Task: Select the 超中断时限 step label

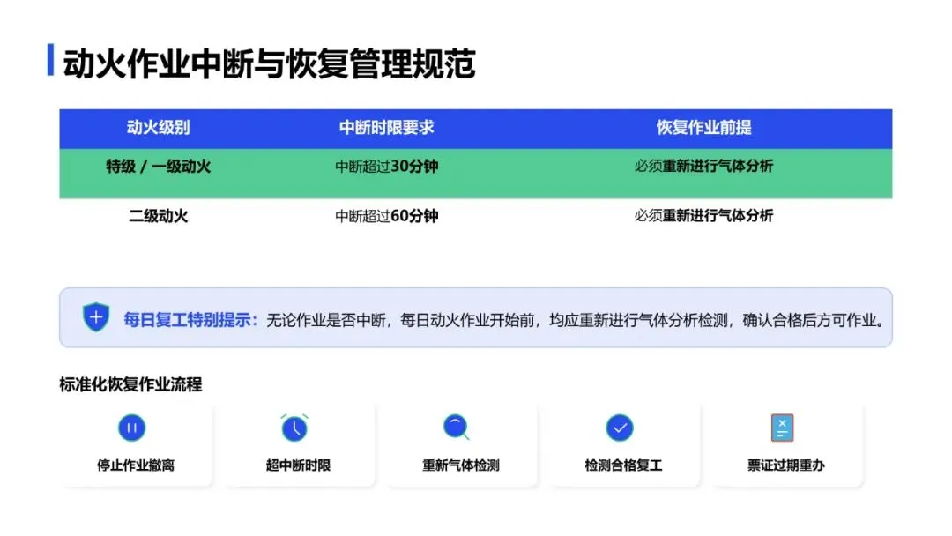Action: [x=298, y=465]
